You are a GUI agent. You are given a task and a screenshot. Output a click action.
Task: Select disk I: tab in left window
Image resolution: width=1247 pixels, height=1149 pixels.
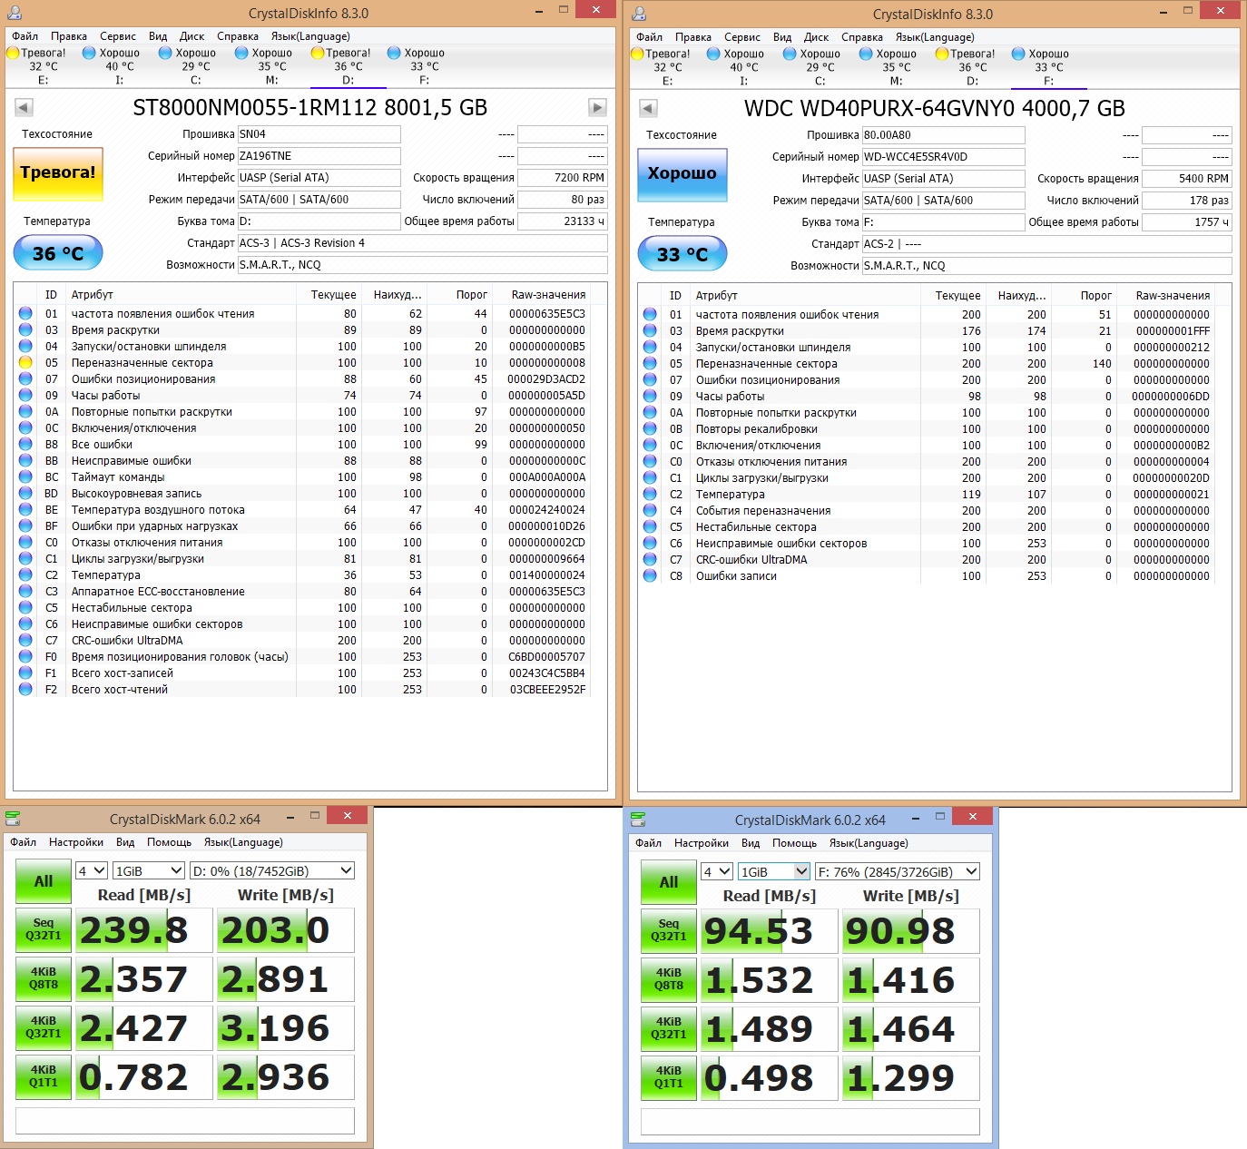pyautogui.click(x=118, y=66)
